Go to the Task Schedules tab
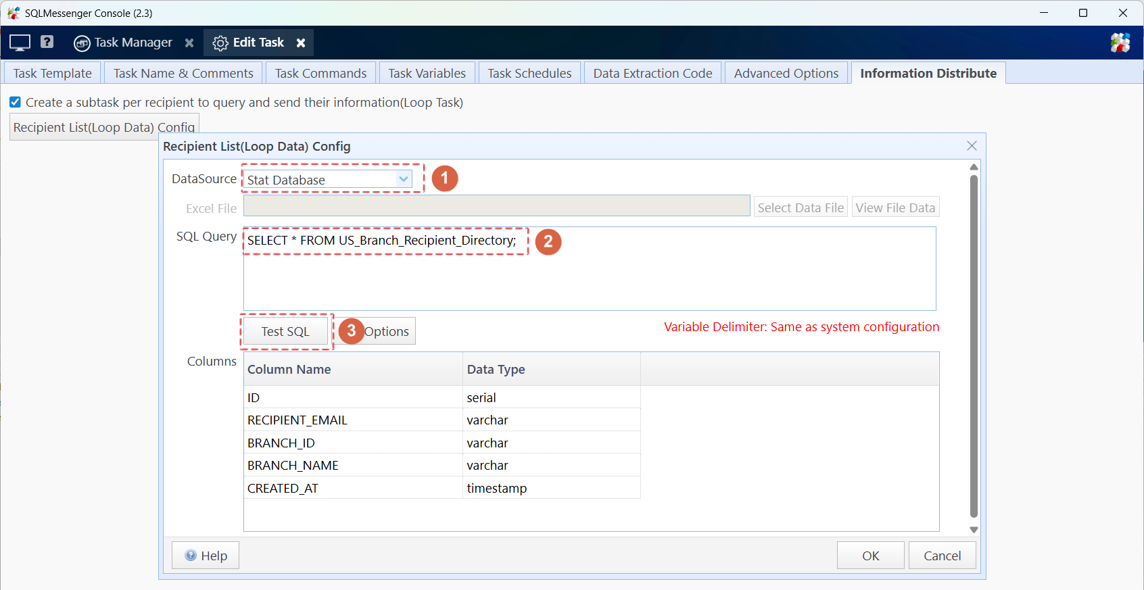1144x590 pixels. click(529, 73)
